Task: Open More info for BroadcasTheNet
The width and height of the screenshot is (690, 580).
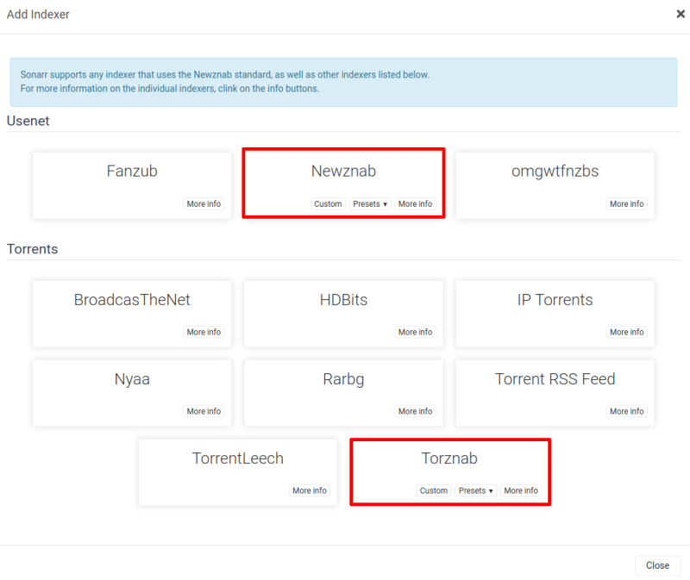Action: tap(204, 332)
